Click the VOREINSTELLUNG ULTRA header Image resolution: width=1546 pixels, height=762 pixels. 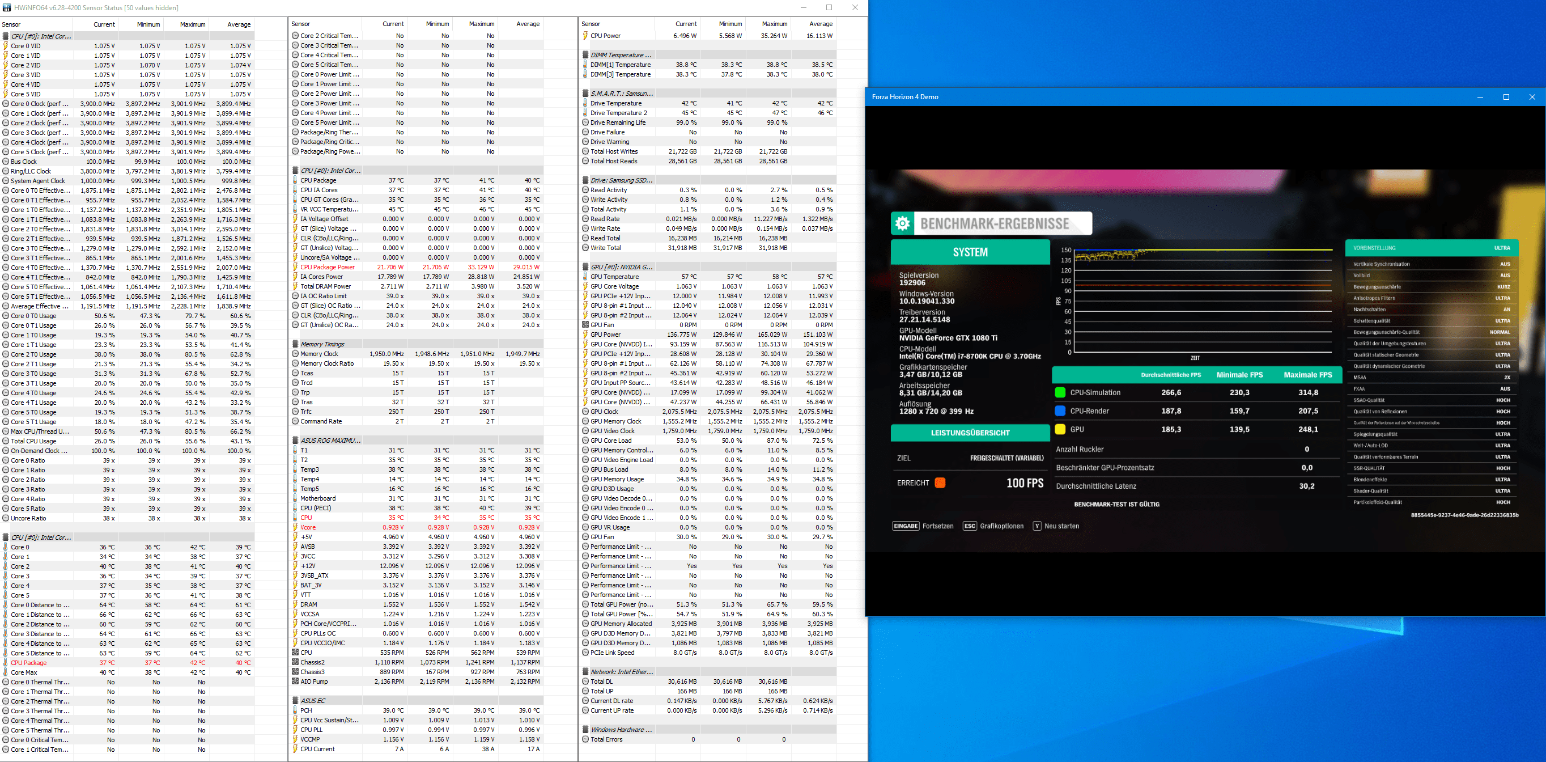pyautogui.click(x=1432, y=248)
